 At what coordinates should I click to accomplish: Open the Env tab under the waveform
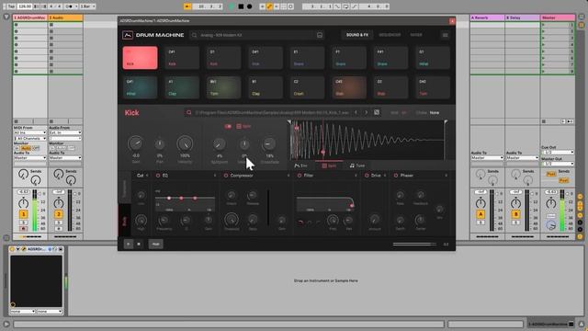point(300,165)
